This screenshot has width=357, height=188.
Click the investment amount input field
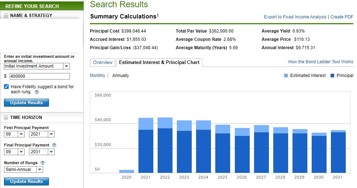click(40, 76)
